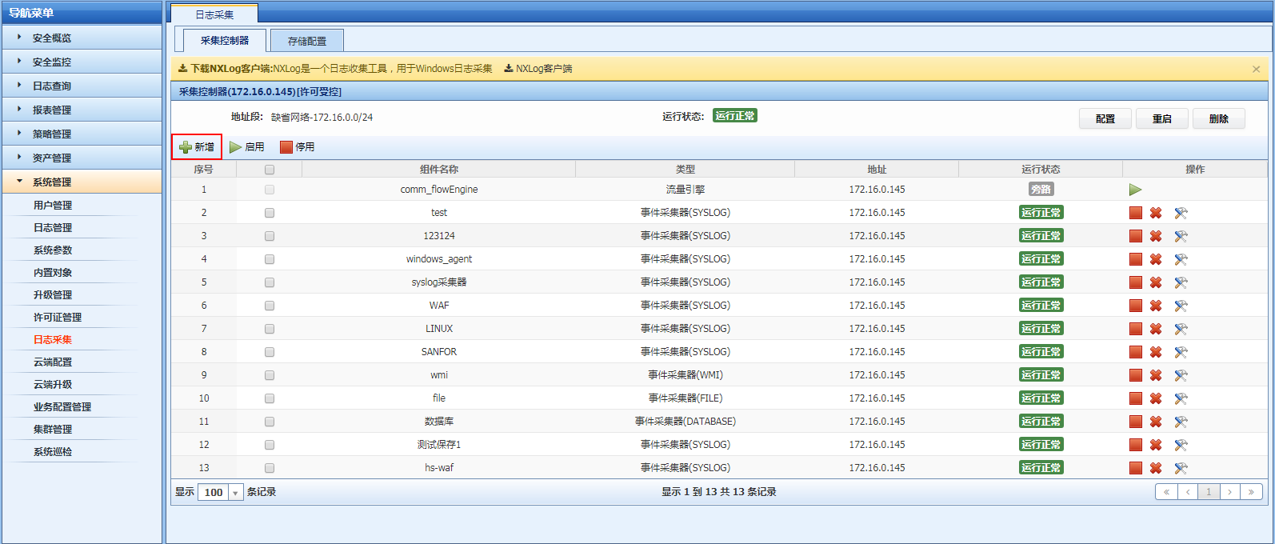Stop the wmi collector component
Viewport: 1275px width, 544px height.
pos(1135,375)
